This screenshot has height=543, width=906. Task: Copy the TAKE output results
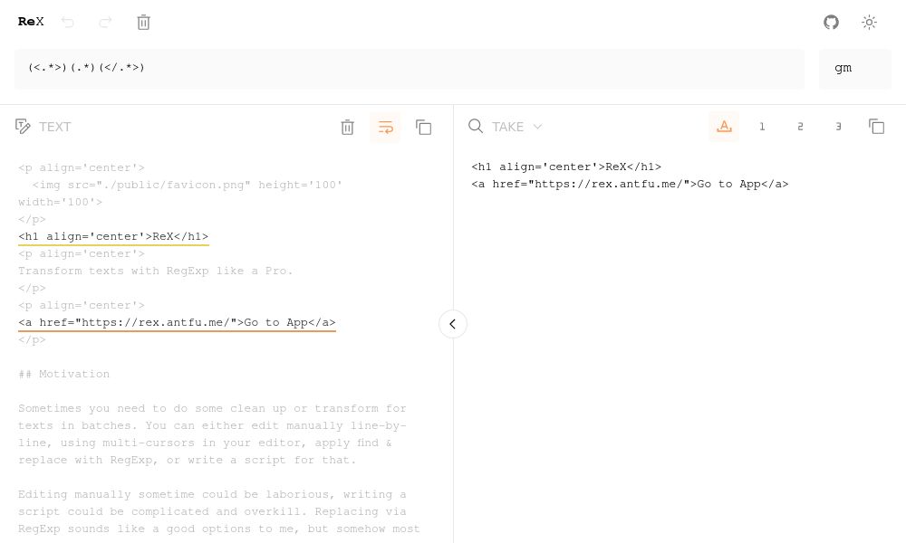(x=876, y=127)
